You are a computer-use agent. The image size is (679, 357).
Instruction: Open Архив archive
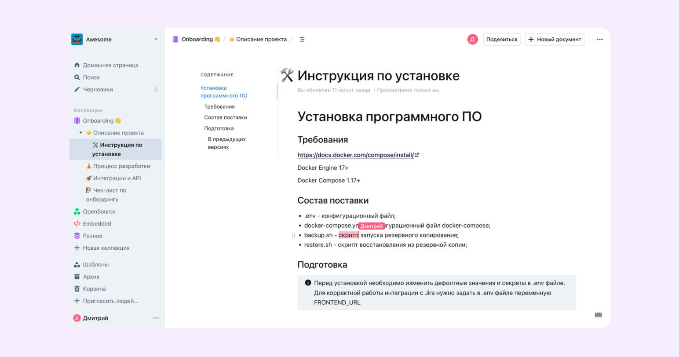click(91, 277)
